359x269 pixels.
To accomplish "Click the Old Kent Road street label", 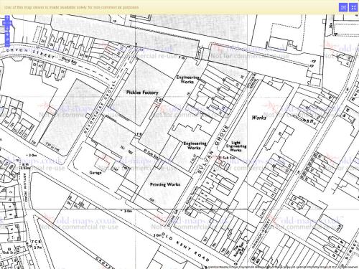I will [185, 247].
